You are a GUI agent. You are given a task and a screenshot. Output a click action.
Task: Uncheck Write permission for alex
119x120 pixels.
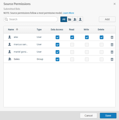(87, 37)
